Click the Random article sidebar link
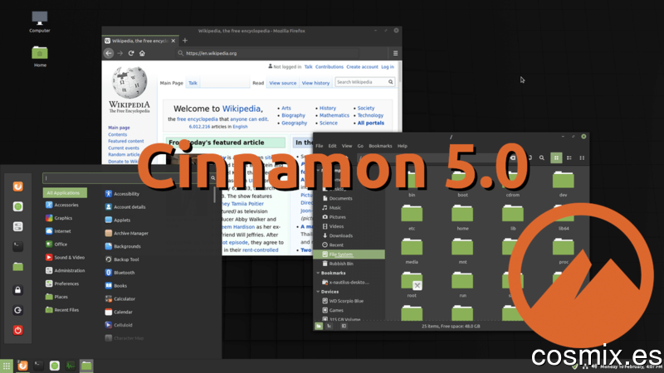The width and height of the screenshot is (664, 373). pyautogui.click(x=123, y=155)
